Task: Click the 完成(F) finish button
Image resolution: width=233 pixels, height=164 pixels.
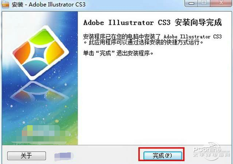Action: tap(163, 156)
